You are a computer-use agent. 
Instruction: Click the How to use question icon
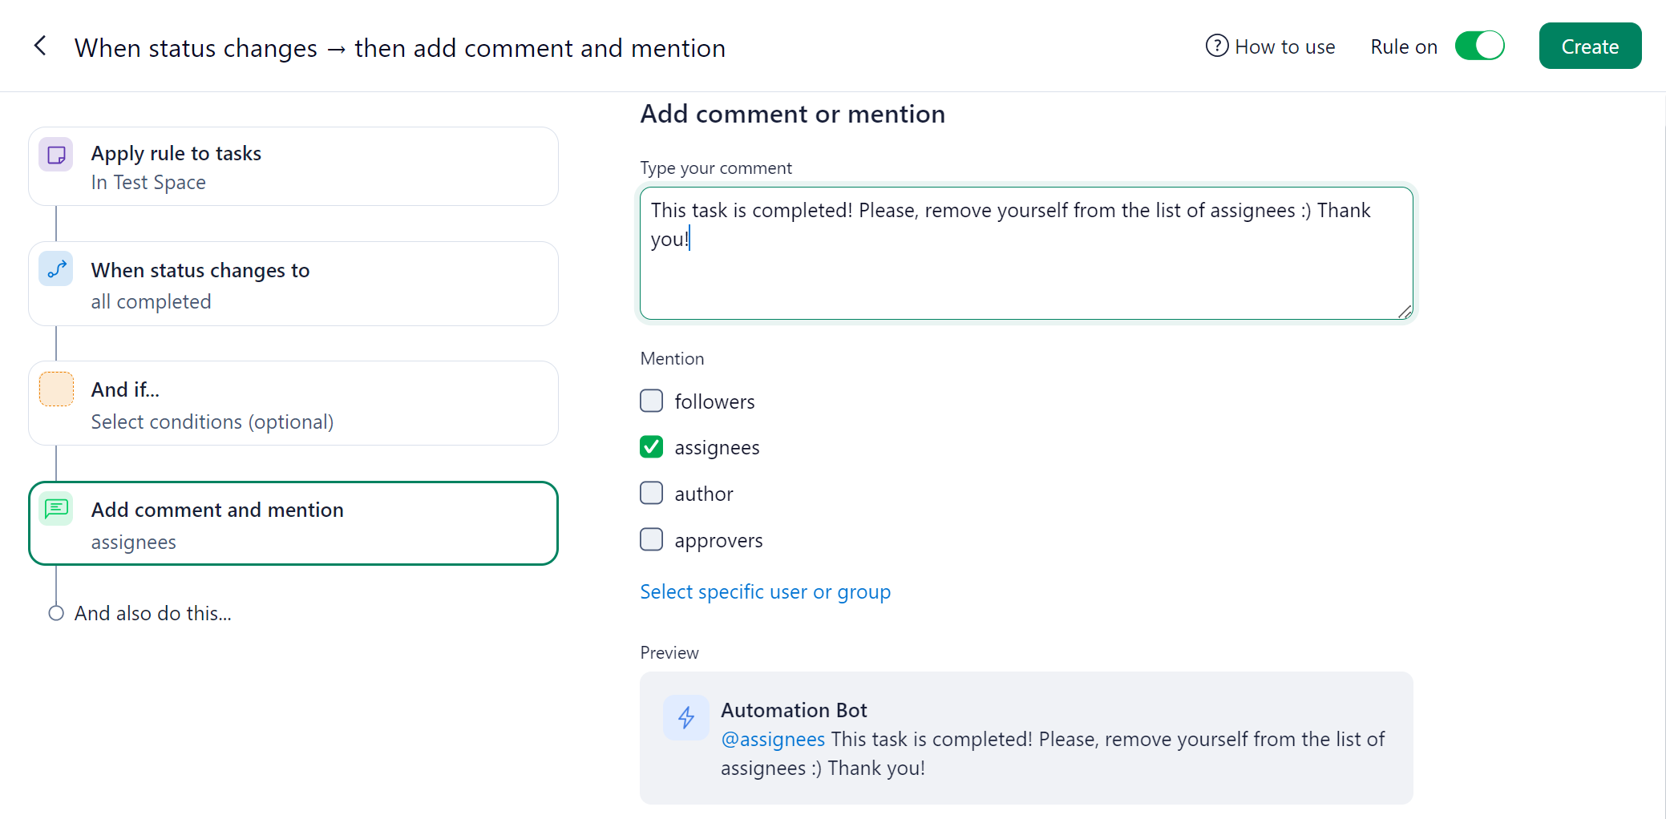click(1216, 46)
